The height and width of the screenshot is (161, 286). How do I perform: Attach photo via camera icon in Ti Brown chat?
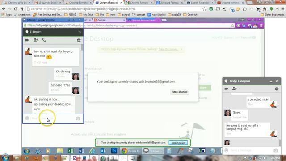(78, 119)
